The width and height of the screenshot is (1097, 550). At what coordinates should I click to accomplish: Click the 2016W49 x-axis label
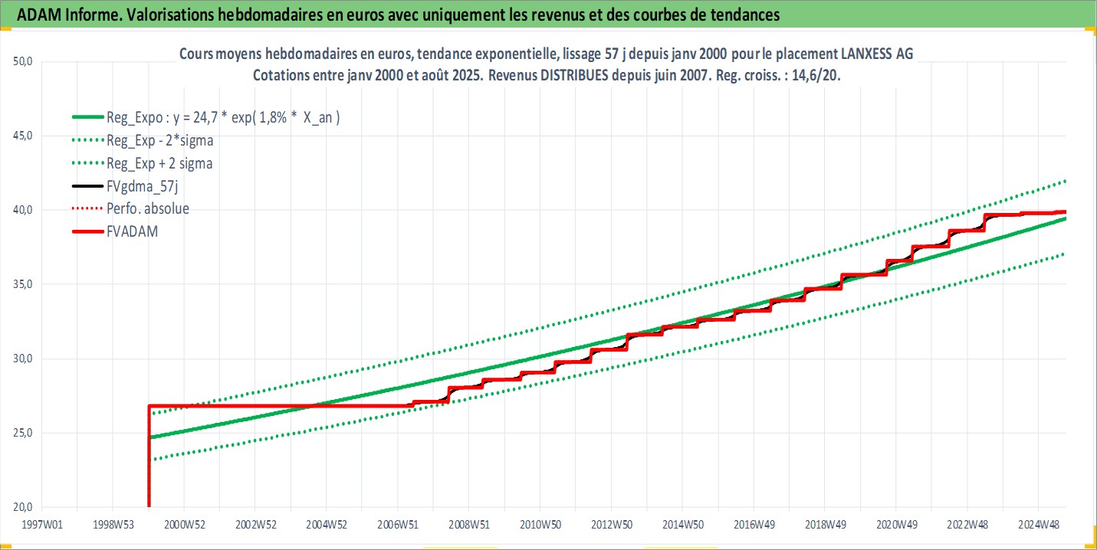tap(753, 524)
